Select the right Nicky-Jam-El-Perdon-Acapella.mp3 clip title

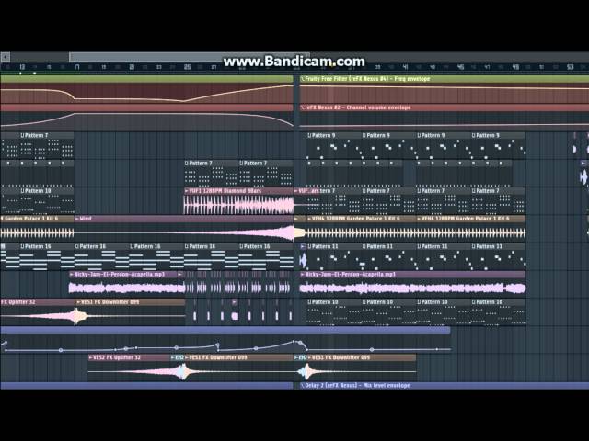351,275
